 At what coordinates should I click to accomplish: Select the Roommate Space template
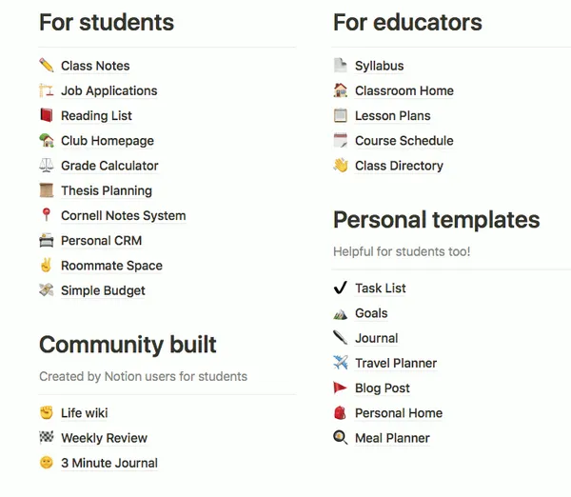click(111, 266)
